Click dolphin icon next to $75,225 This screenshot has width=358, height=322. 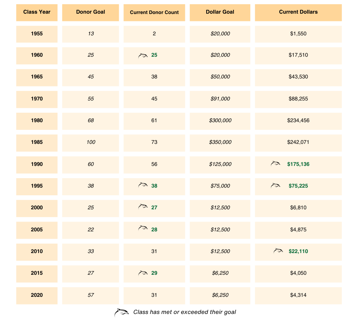[275, 185]
